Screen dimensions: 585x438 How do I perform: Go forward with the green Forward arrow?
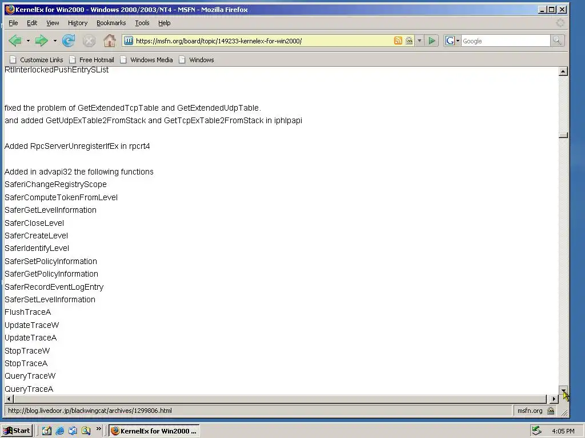tap(41, 40)
